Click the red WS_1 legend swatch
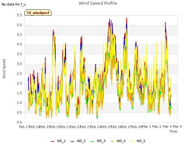 (x=52, y=141)
